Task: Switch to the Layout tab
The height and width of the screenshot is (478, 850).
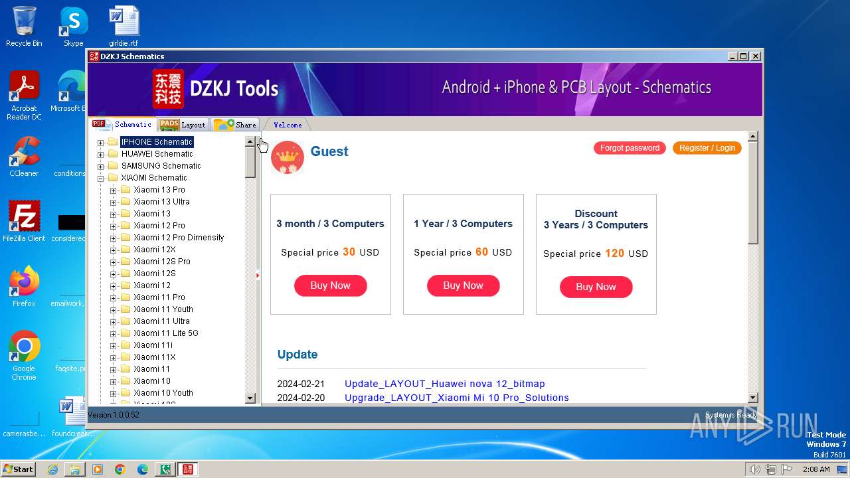Action: point(183,124)
